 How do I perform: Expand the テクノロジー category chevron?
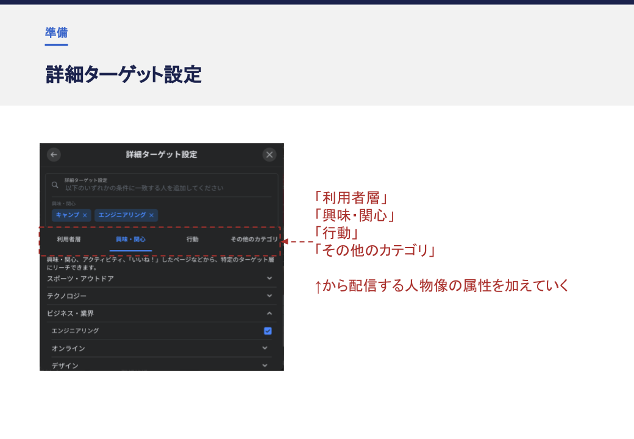pos(269,296)
